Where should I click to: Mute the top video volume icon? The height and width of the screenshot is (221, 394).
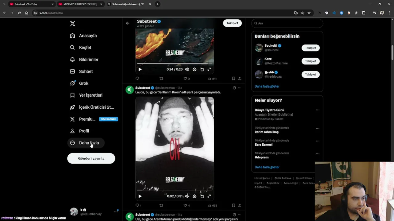[x=187, y=69]
